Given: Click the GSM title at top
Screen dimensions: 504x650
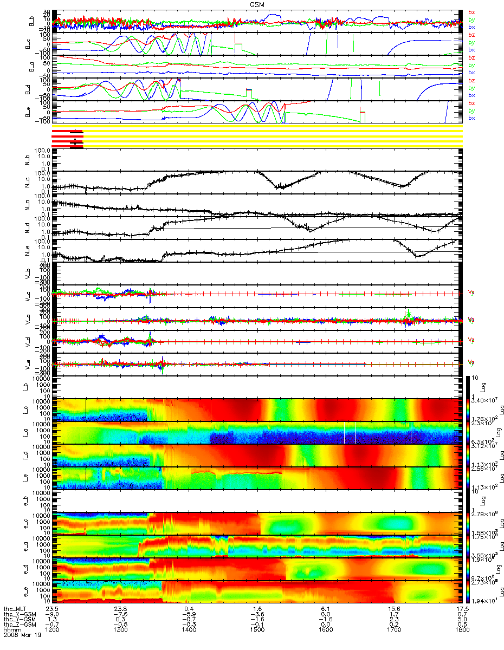Looking at the screenshot, I should click(x=257, y=4).
